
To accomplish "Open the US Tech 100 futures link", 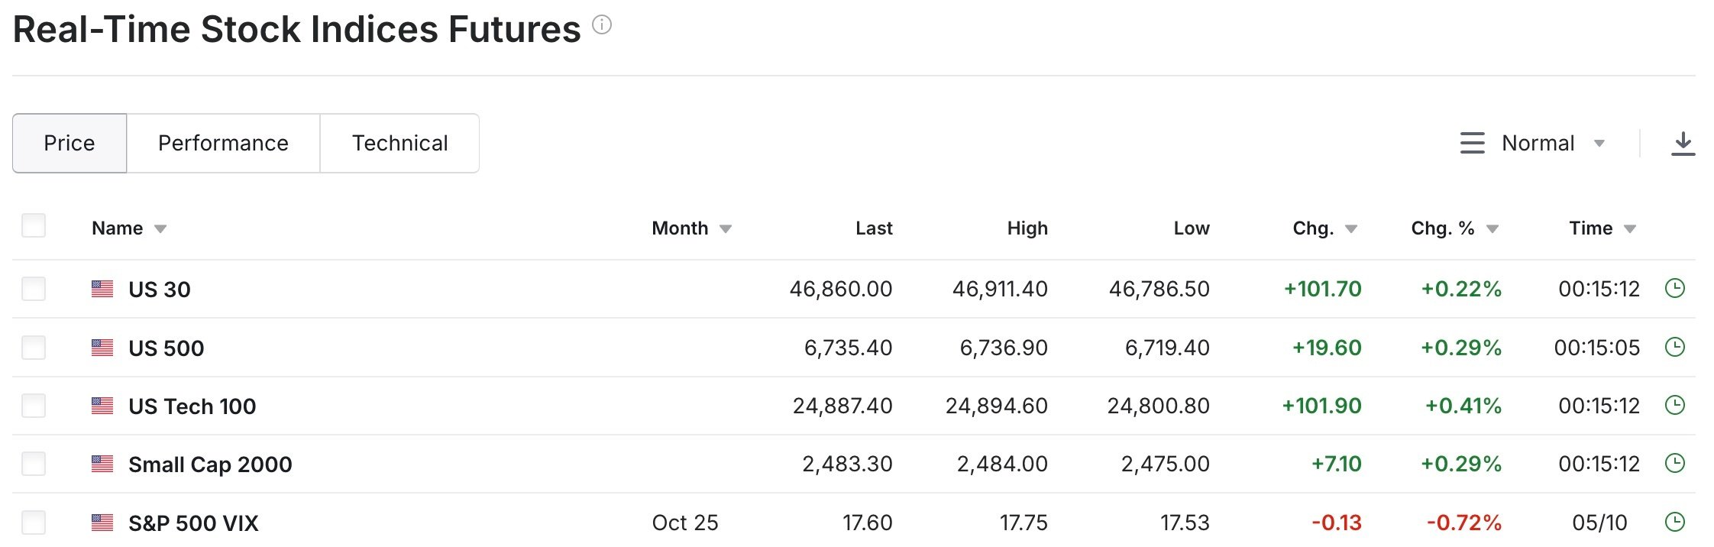I will click(x=192, y=406).
